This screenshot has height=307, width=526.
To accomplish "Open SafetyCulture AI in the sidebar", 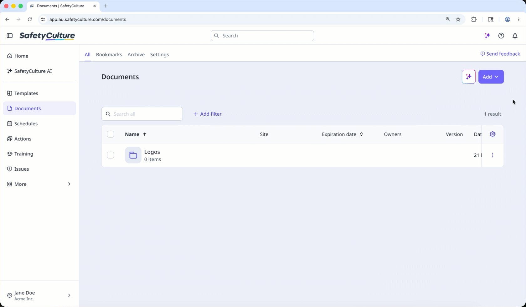I will point(39,71).
